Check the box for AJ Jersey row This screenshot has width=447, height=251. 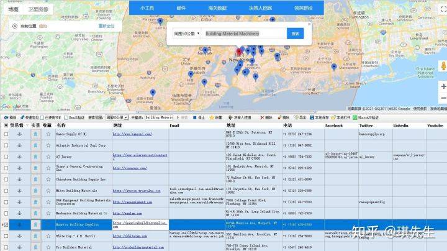pos(6,157)
